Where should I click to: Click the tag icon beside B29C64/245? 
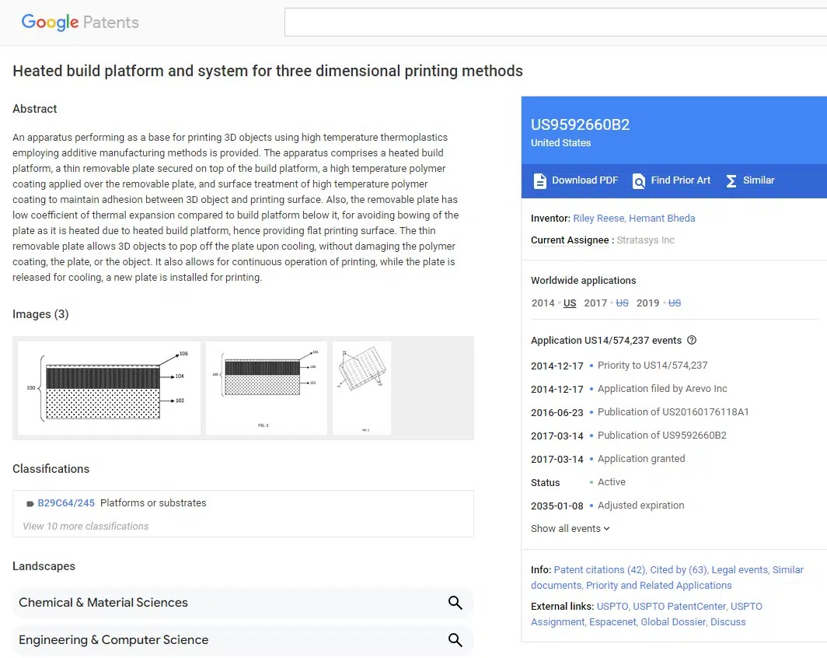tap(30, 504)
